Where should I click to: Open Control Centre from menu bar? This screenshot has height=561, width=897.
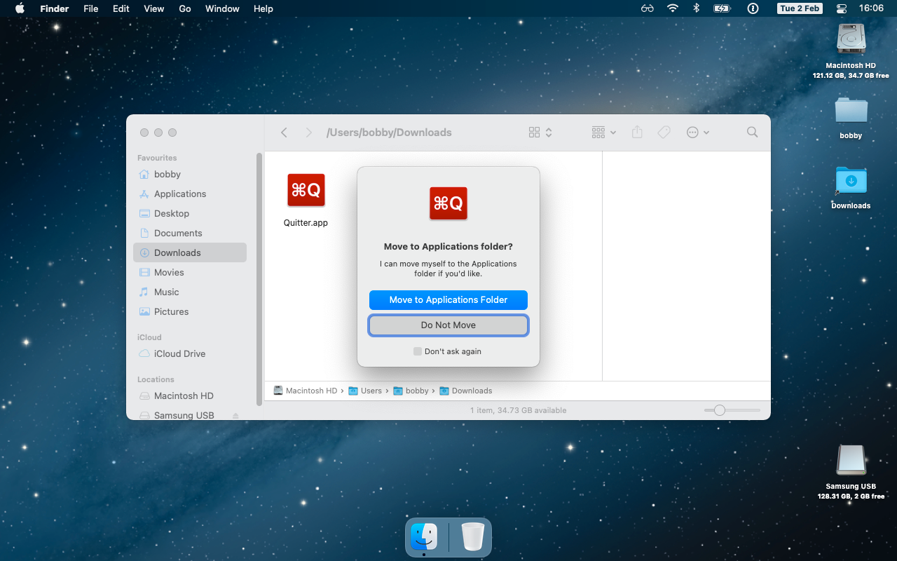pyautogui.click(x=842, y=8)
